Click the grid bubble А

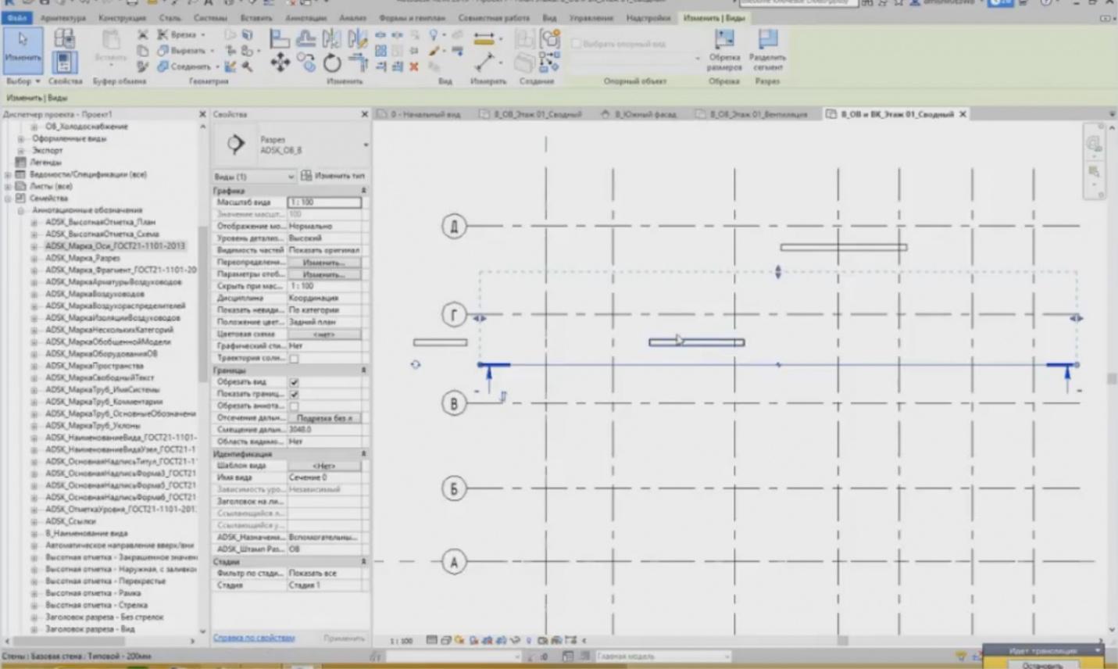click(454, 561)
